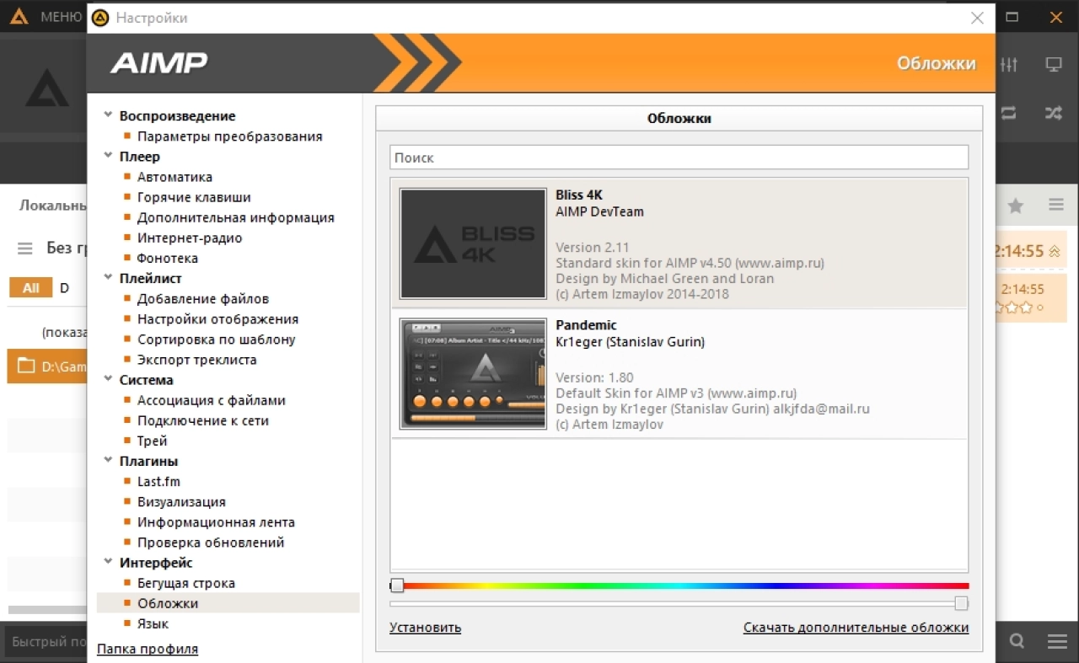Open Бегущая строка settings page

(185, 583)
